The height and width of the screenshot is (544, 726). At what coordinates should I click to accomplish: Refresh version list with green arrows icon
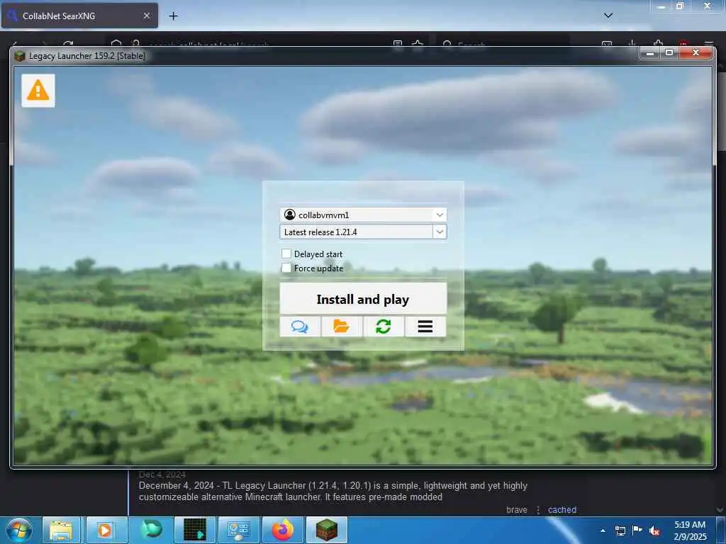[x=384, y=327]
